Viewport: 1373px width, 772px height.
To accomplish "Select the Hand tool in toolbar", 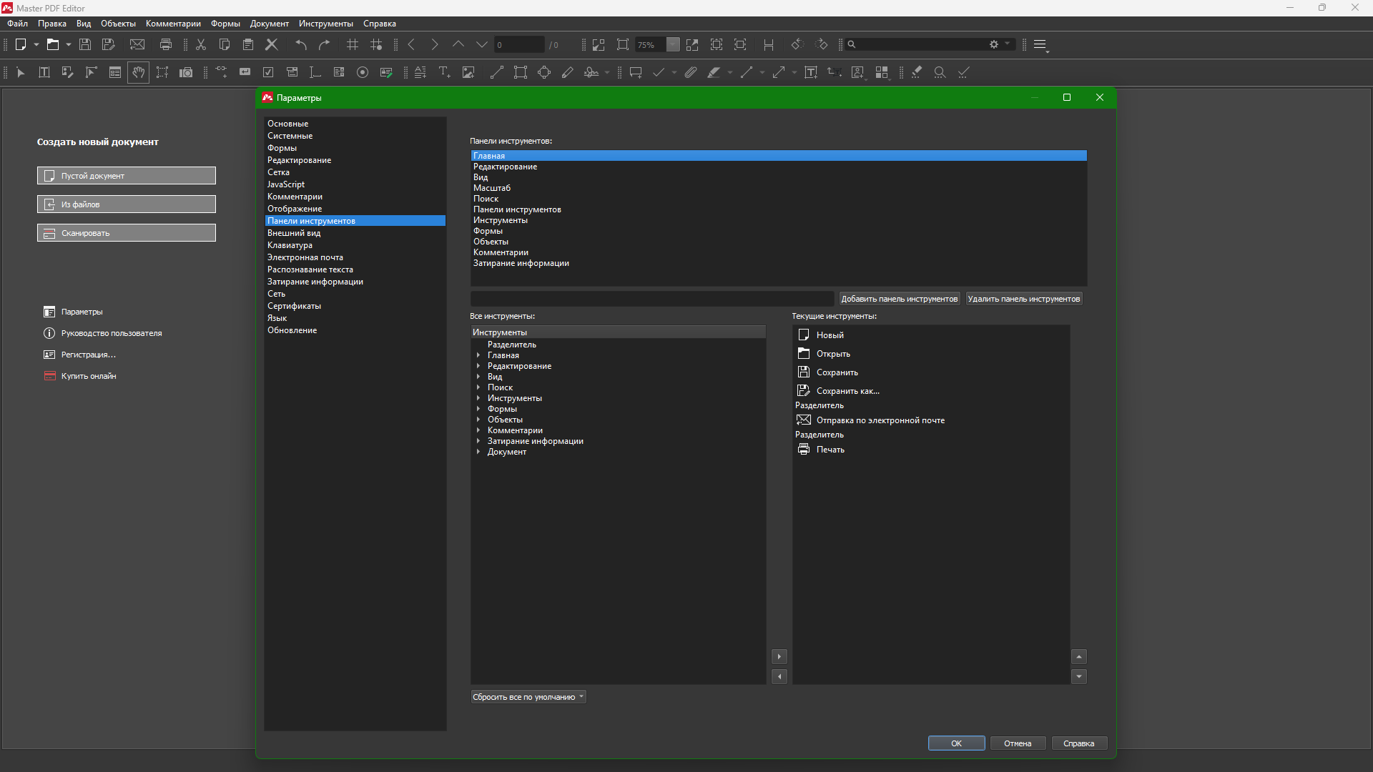I will click(139, 72).
